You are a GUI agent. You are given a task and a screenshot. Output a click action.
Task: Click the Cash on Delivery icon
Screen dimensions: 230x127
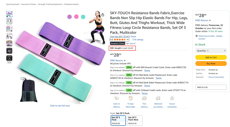click(116, 98)
